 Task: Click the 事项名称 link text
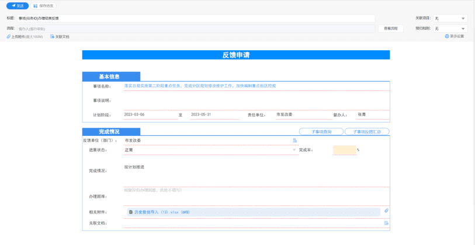point(200,86)
